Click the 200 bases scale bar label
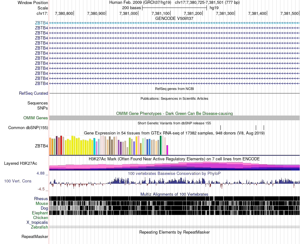The image size is (300, 244). [x=131, y=8]
